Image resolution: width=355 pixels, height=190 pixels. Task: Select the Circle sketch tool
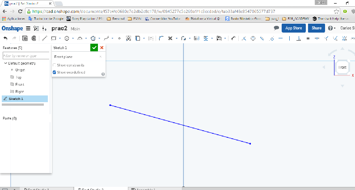pyautogui.click(x=67, y=38)
